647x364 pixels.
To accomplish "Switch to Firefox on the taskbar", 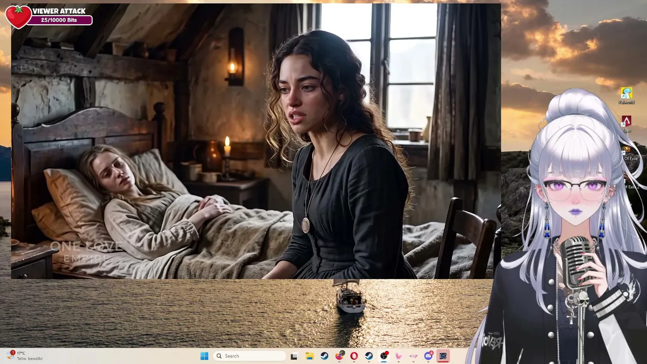I will [340, 356].
